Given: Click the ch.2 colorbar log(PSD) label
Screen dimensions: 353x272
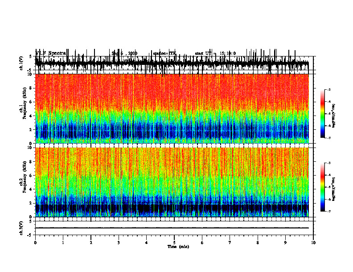Looking at the screenshot, I should pos(334,189).
